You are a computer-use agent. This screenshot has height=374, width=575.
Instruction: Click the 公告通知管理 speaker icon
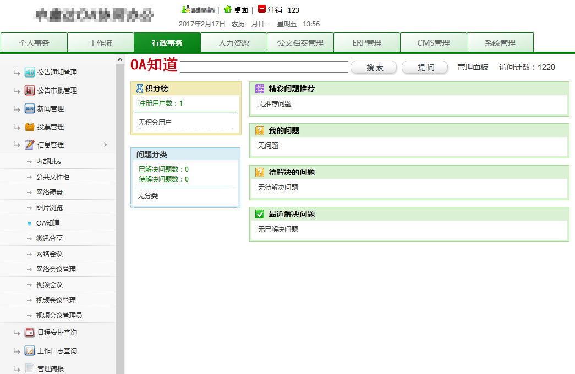(x=30, y=73)
